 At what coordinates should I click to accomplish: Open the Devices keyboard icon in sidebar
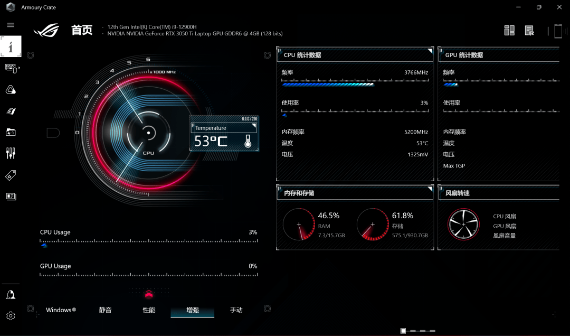coord(11,68)
